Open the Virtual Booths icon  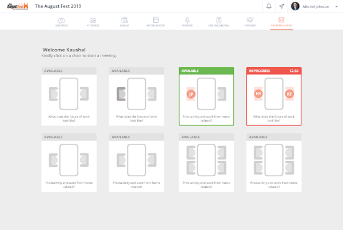click(x=157, y=21)
